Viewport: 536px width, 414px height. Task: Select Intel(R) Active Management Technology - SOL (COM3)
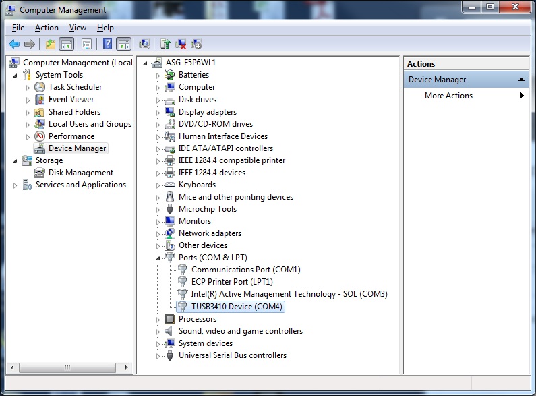[x=289, y=295]
